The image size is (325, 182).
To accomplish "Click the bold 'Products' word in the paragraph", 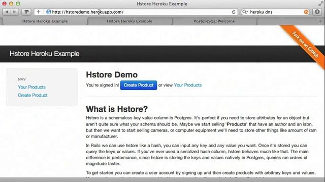I will point(236,124).
